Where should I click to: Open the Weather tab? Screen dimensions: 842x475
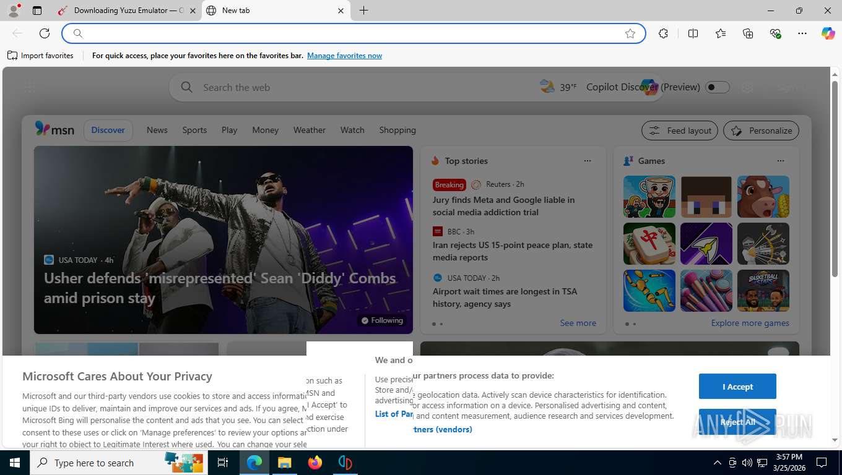[310, 130]
